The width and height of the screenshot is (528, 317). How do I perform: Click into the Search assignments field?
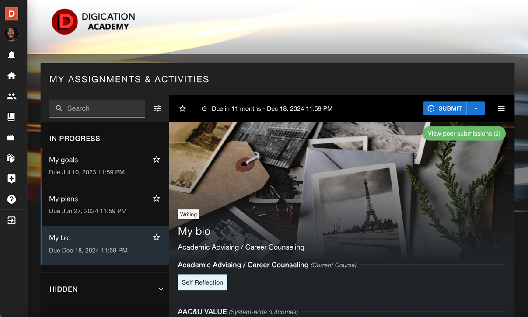point(97,108)
